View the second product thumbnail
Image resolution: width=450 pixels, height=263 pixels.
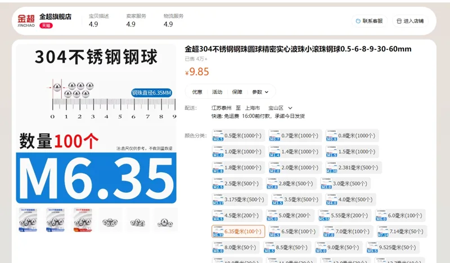55,220
